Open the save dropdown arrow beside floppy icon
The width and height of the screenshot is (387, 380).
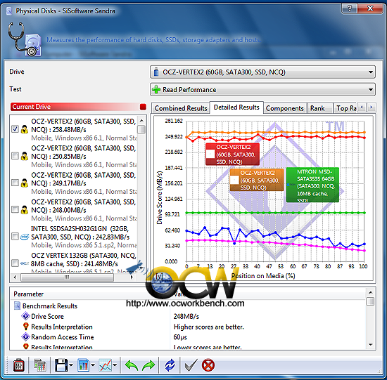71,365
